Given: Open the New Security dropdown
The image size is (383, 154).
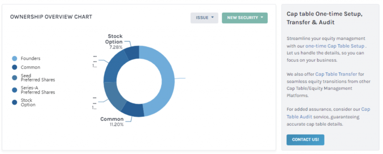Looking at the screenshot, I should click(x=245, y=18).
